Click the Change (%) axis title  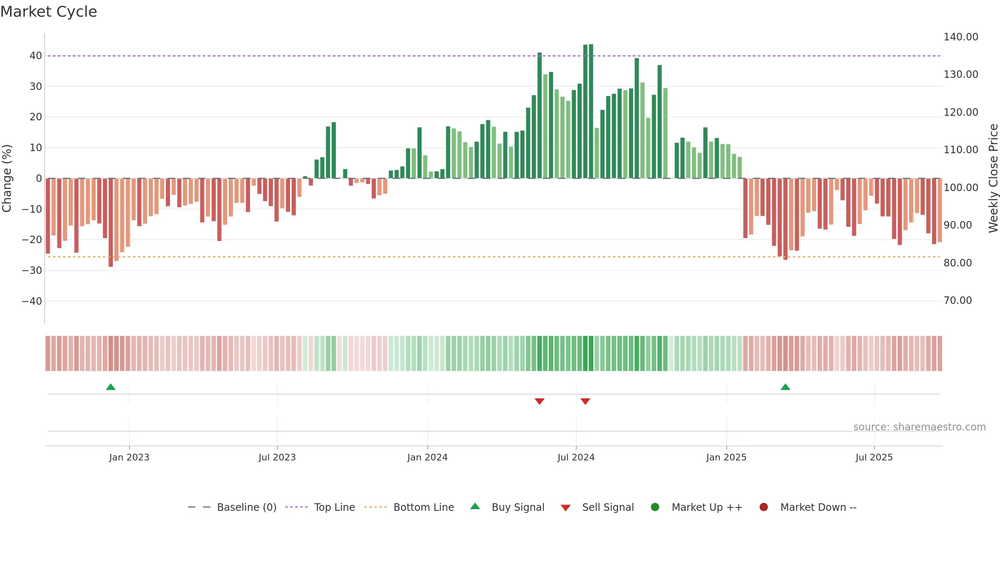pyautogui.click(x=7, y=178)
